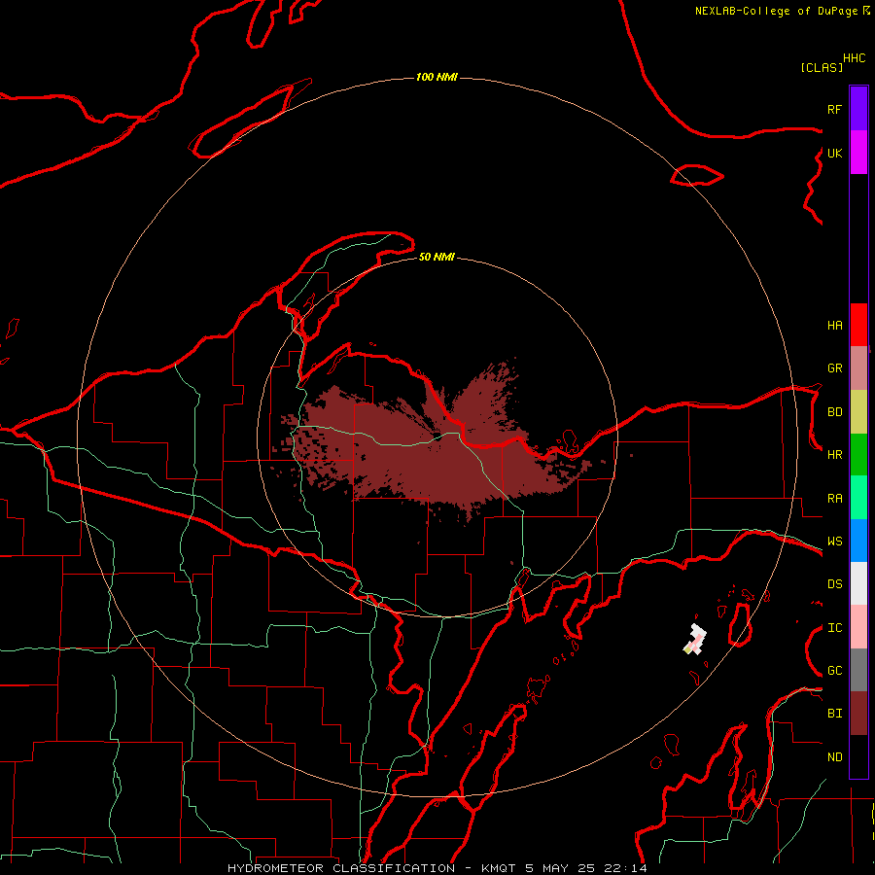Click the NEXLAB-College of DuPage credit
Image resolution: width=875 pixels, height=875 pixels.
click(783, 11)
